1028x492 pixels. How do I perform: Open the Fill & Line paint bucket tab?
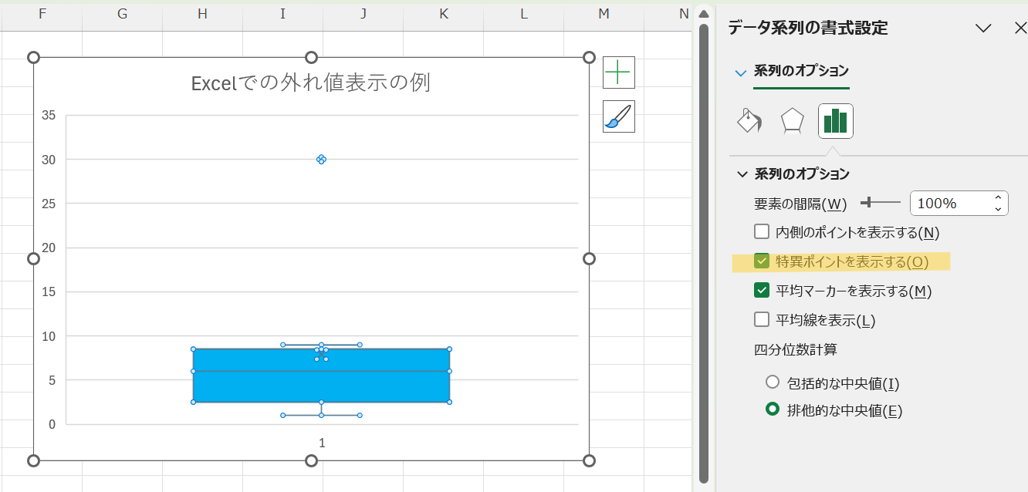click(749, 121)
